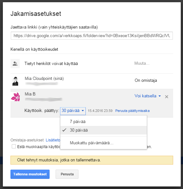183x189 pixels.
Task: Remove Mia B with the X icon
Action: 166,97
